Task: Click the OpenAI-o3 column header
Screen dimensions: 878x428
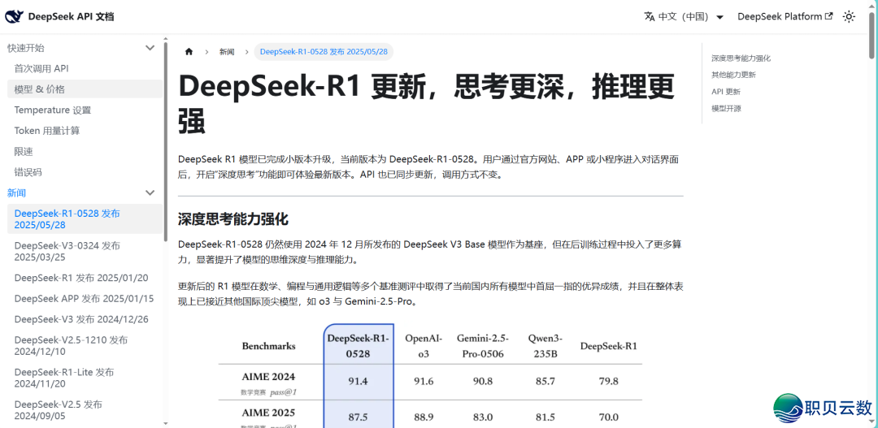Action: (424, 346)
